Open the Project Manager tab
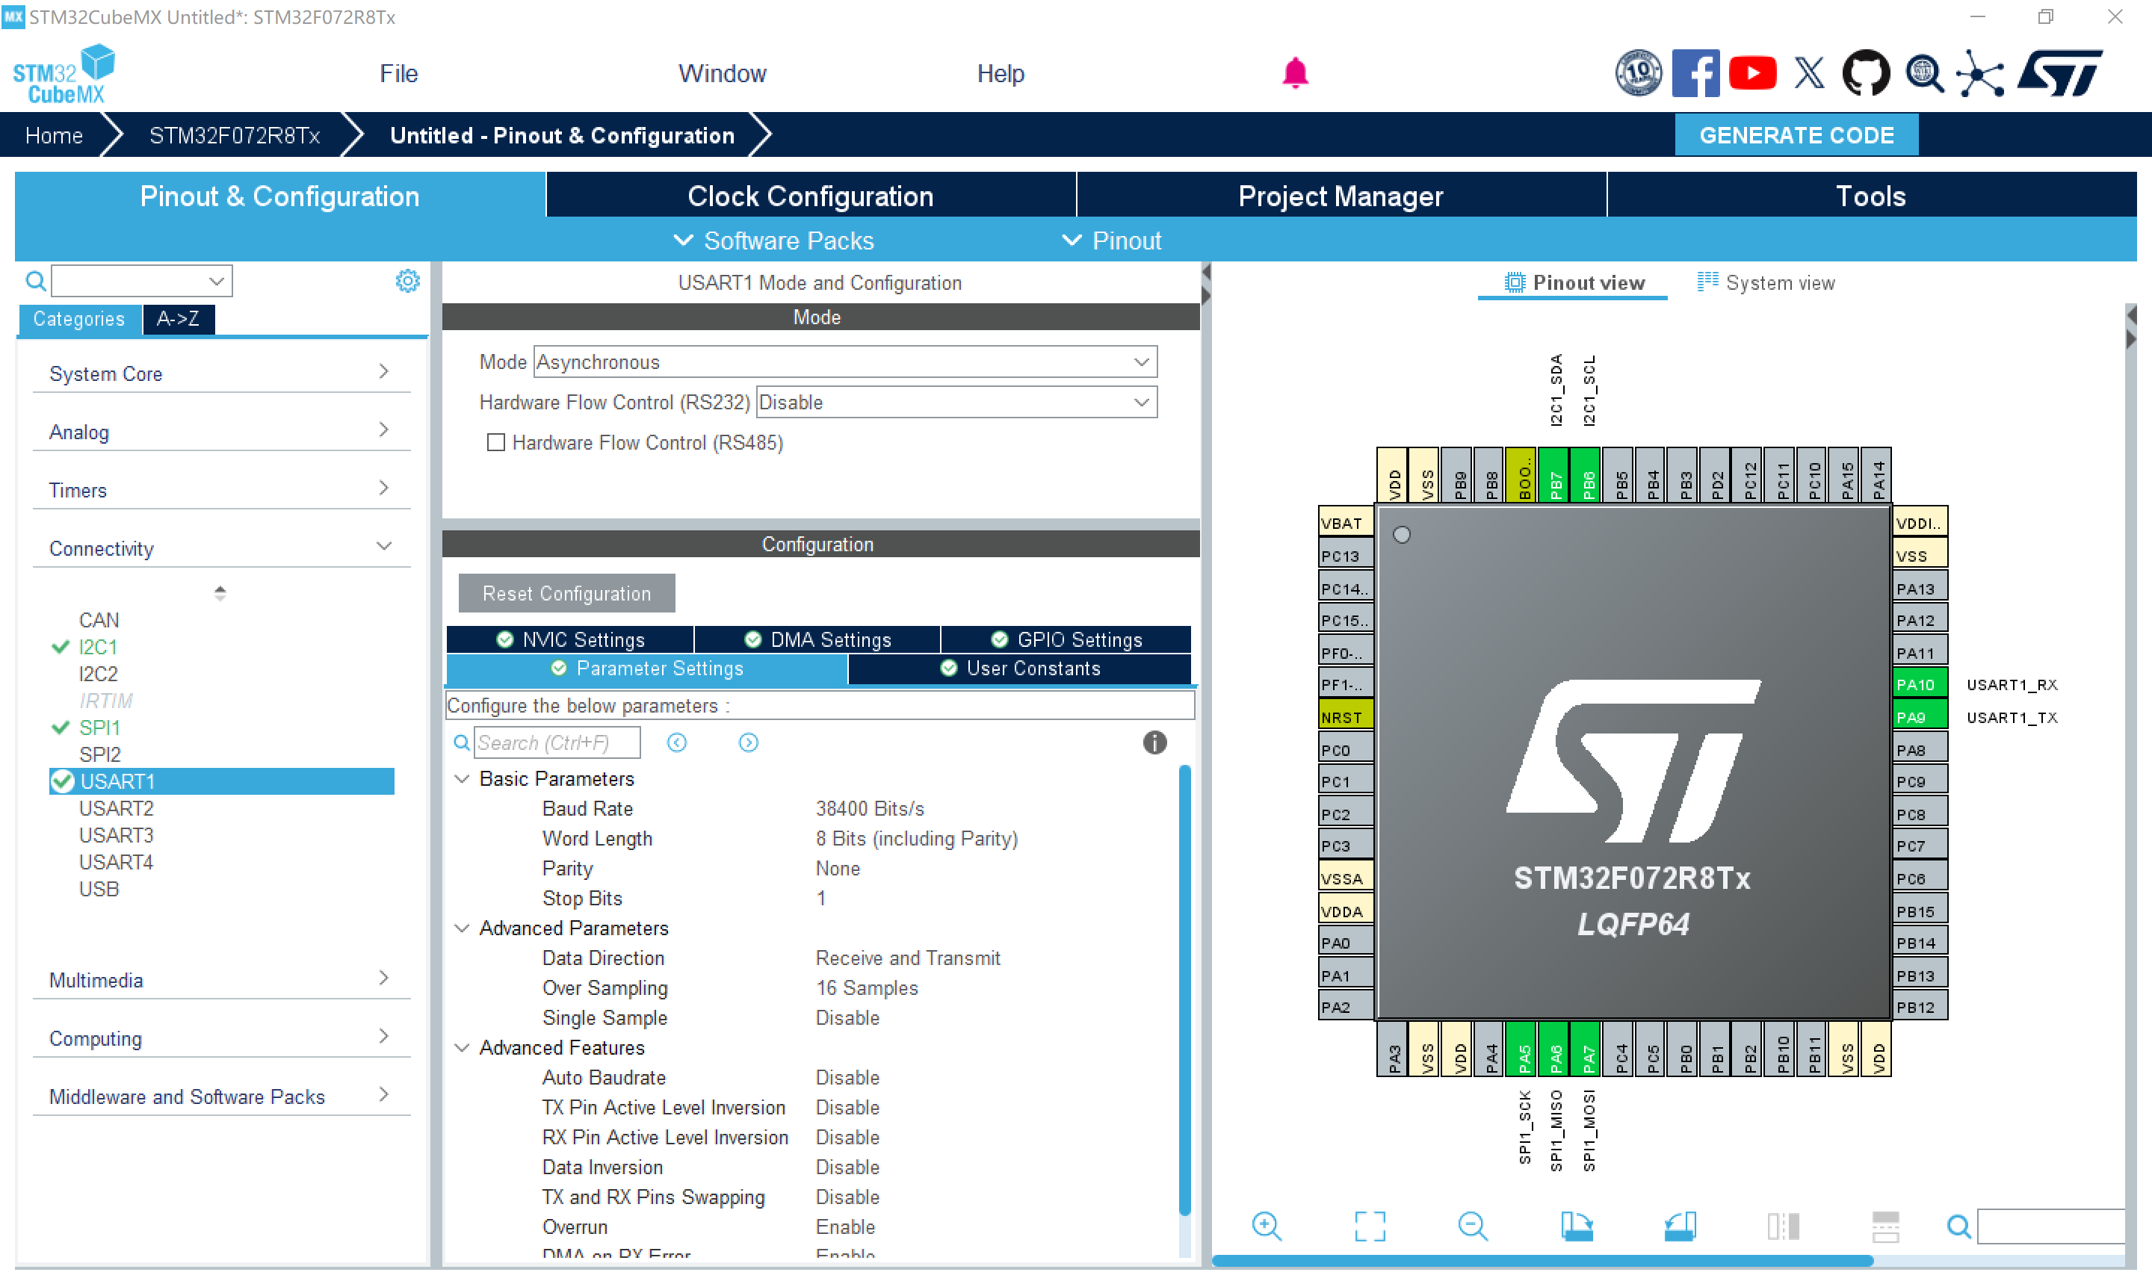Screen dimensions: 2152x1284 point(1341,196)
